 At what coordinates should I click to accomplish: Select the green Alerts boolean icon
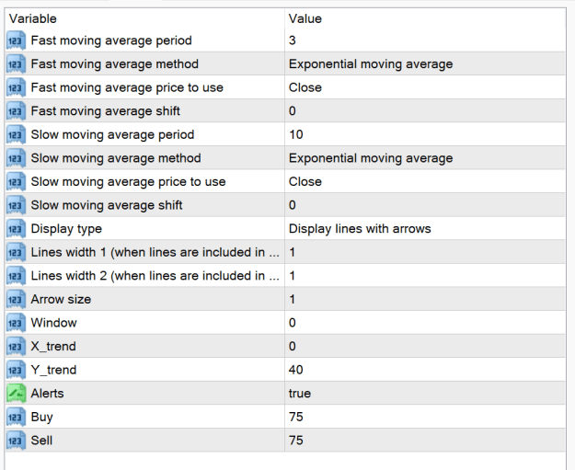(x=16, y=394)
